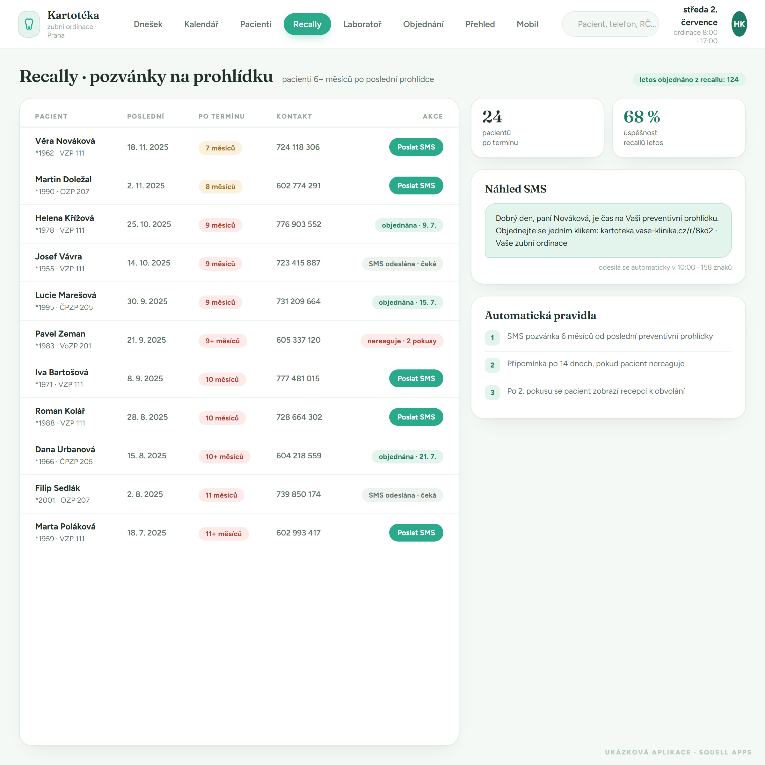Switch to the Kalendář tab
The width and height of the screenshot is (765, 765).
click(x=201, y=24)
